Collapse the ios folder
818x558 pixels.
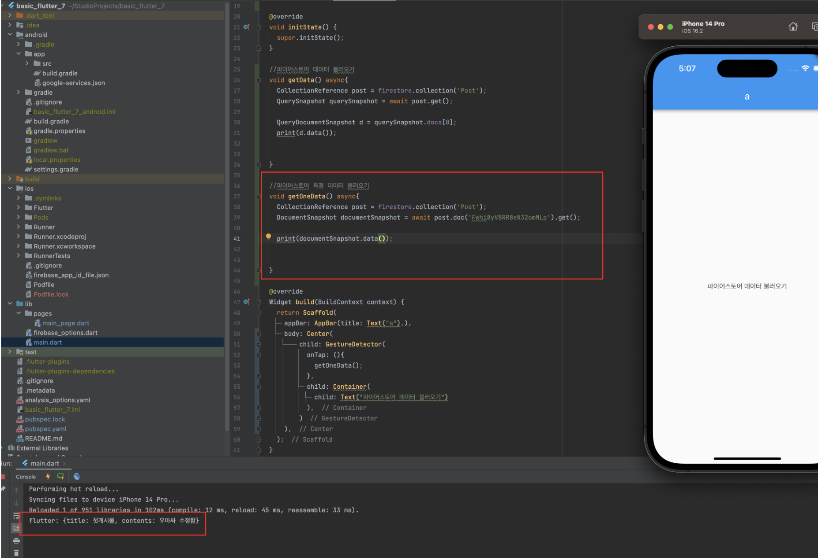click(x=10, y=189)
